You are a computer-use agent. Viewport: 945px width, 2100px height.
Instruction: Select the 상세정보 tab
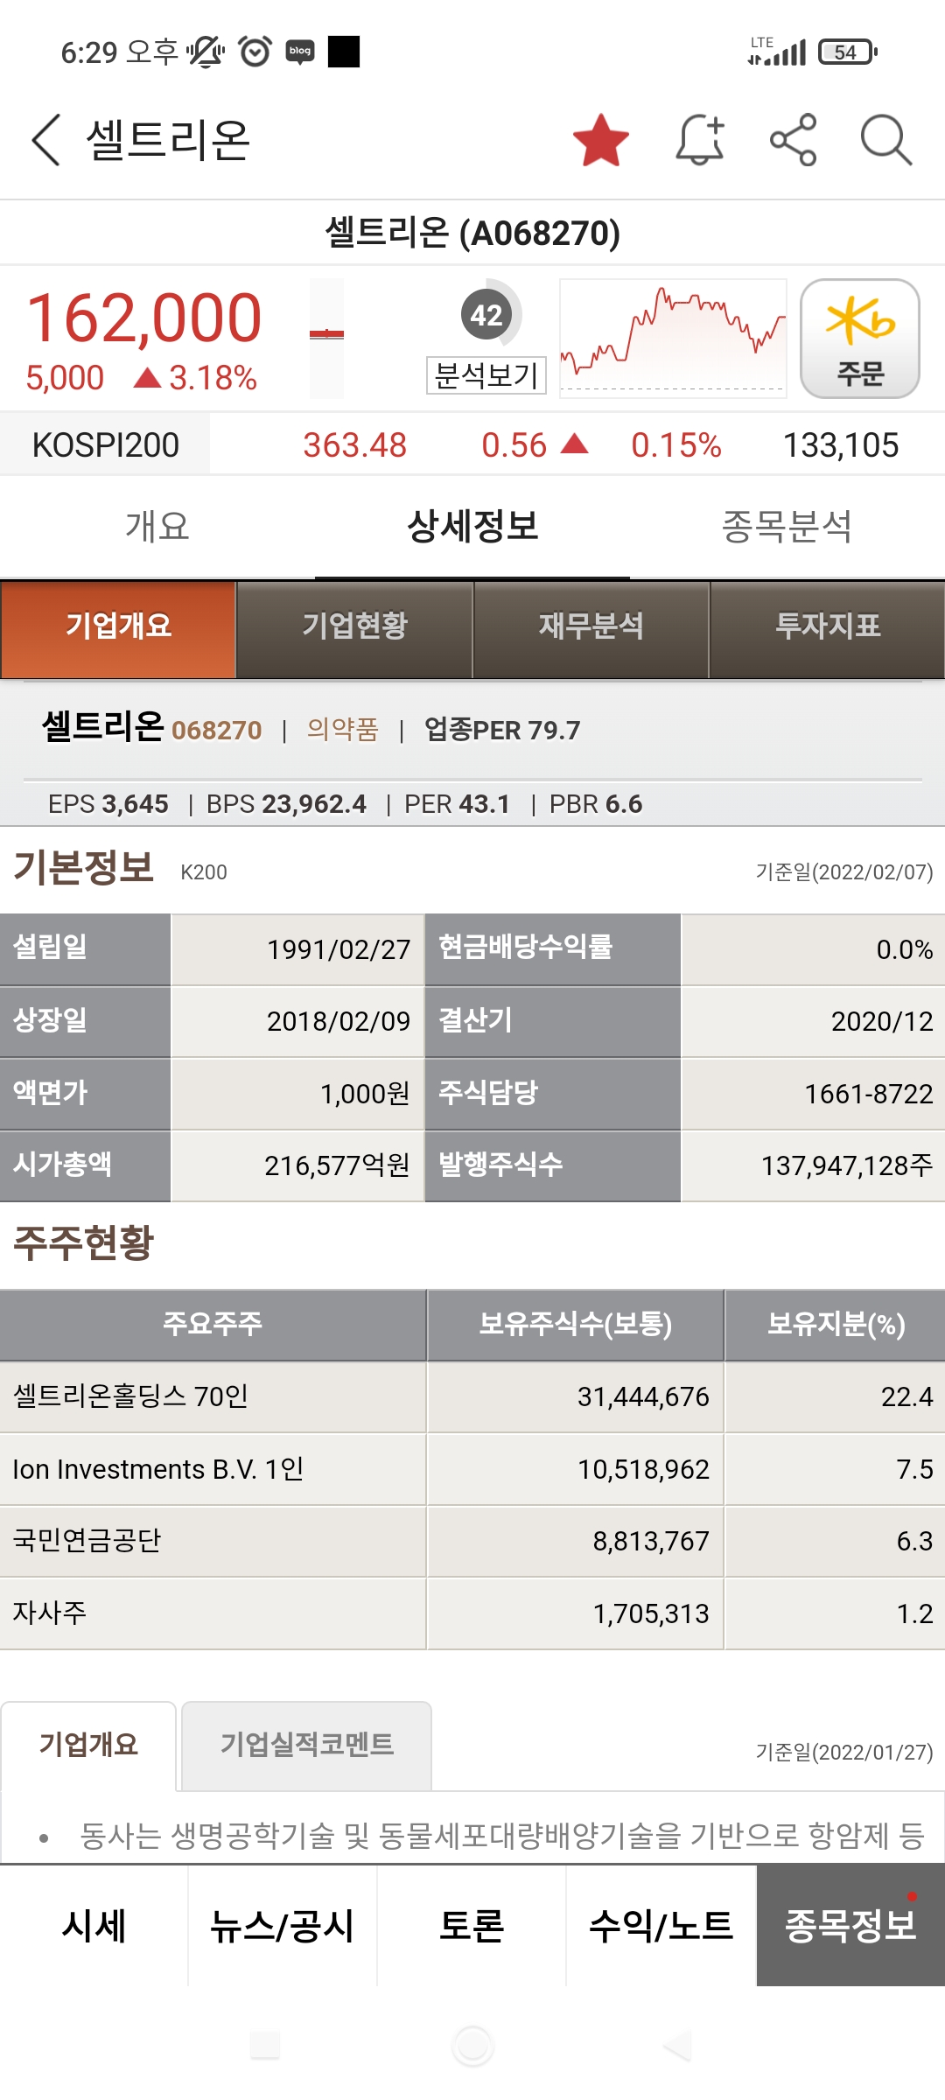pyautogui.click(x=472, y=527)
